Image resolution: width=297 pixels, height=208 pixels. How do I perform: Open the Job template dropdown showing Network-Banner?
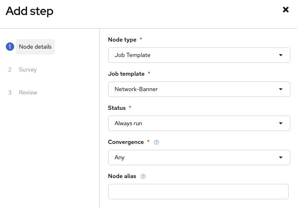(199, 89)
